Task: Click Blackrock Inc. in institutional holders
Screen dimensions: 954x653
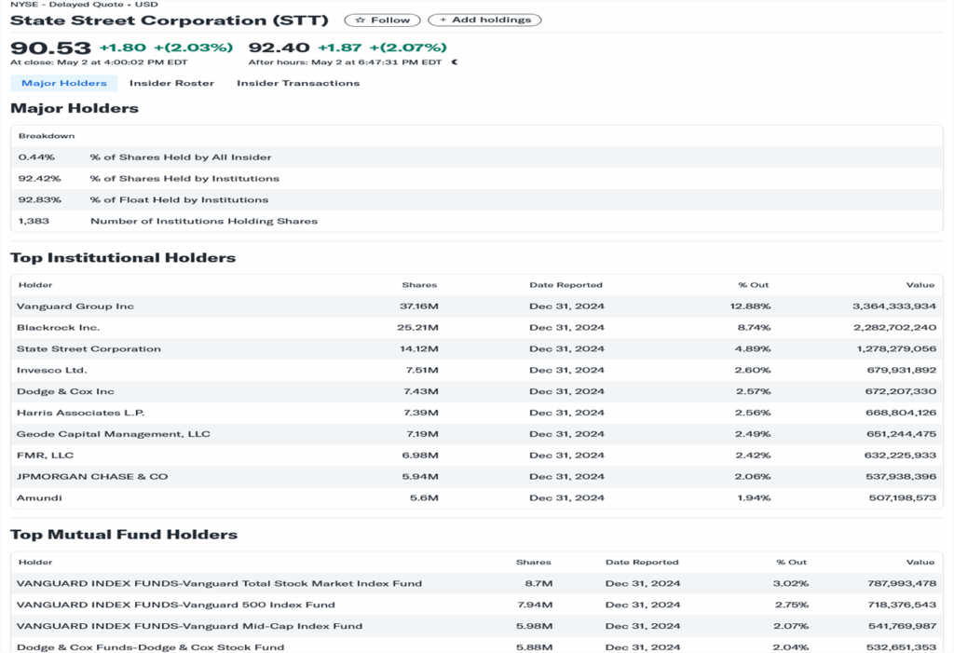Action: point(59,328)
